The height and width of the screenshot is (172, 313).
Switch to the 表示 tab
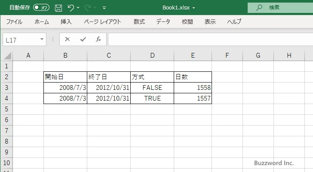pos(210,21)
